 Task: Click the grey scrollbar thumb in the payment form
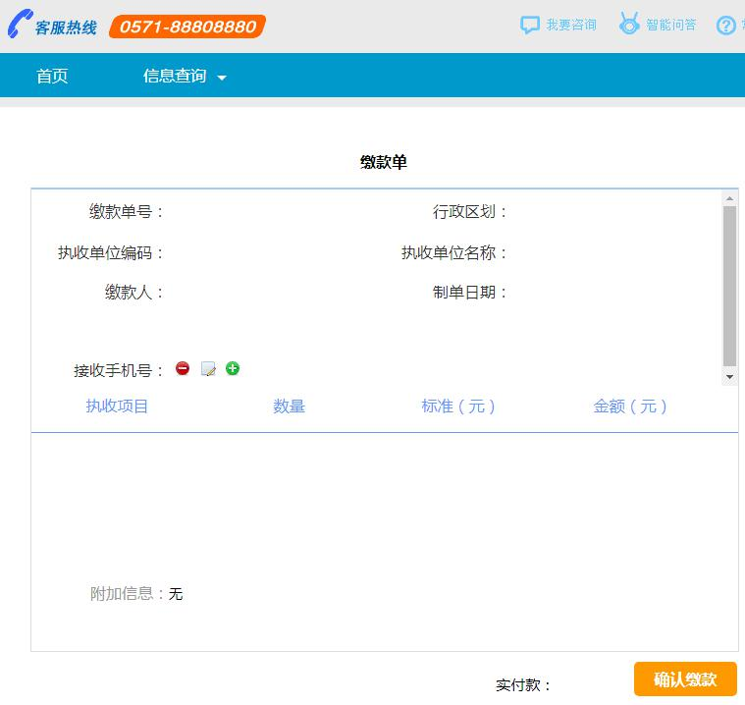(729, 285)
